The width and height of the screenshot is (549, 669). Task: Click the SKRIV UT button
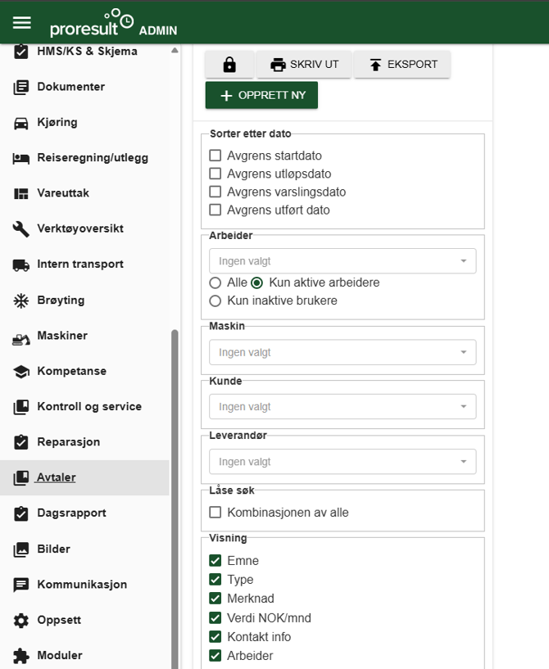[304, 65]
